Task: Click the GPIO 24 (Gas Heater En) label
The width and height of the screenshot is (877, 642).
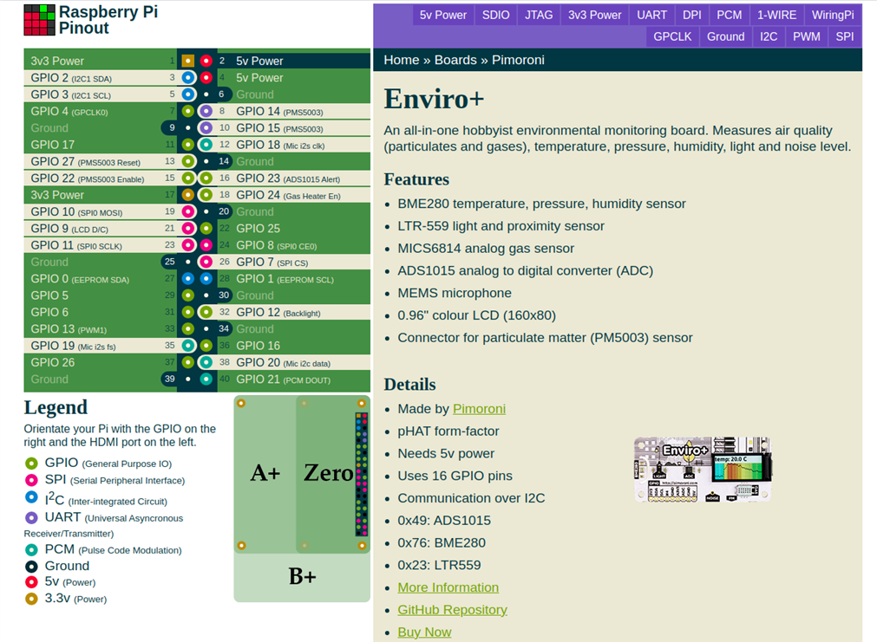Action: [288, 195]
